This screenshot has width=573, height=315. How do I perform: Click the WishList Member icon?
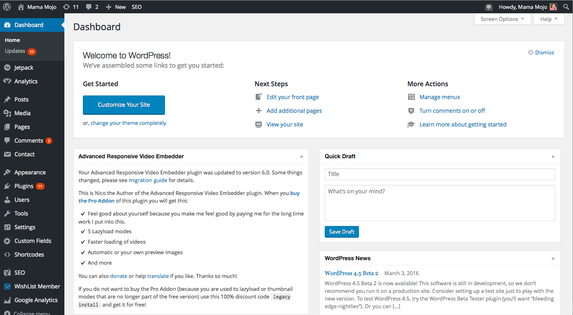(x=7, y=286)
